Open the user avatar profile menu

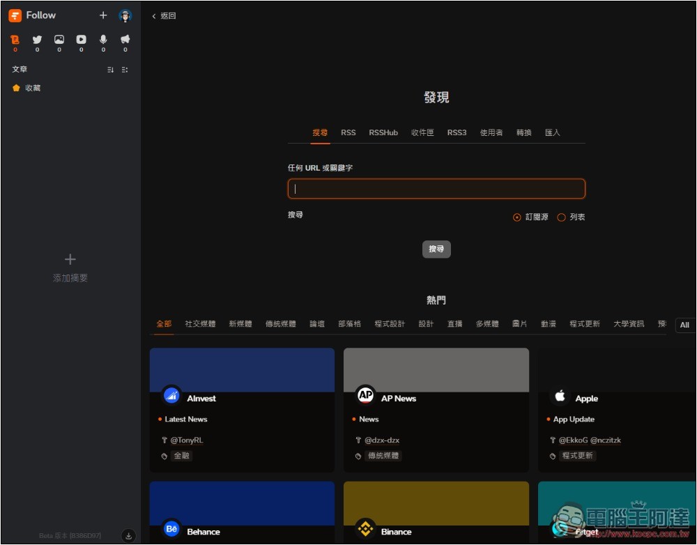pyautogui.click(x=125, y=16)
